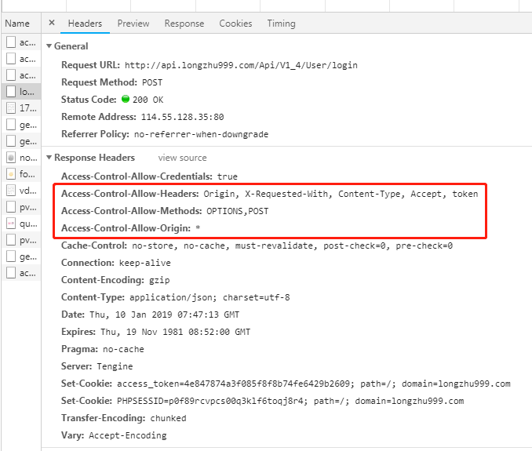Click the image icon beside the 'no...' request
The height and width of the screenshot is (451, 532).
point(11,158)
